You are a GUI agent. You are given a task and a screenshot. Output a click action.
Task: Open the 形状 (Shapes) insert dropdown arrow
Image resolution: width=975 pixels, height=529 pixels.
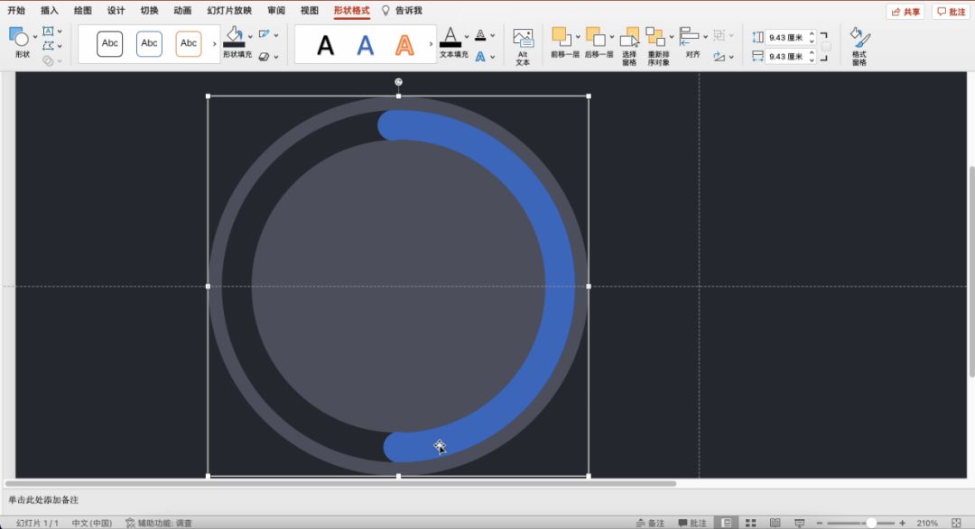[x=35, y=37]
